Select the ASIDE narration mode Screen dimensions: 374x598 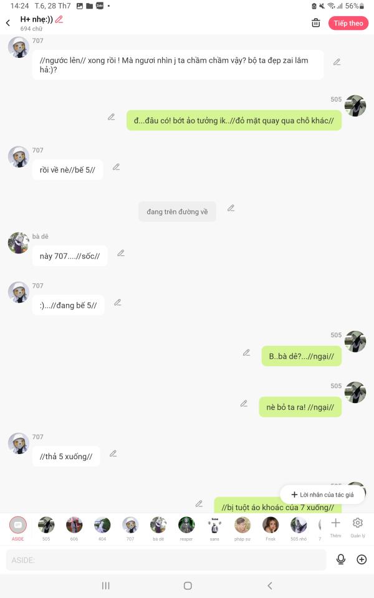(18, 528)
